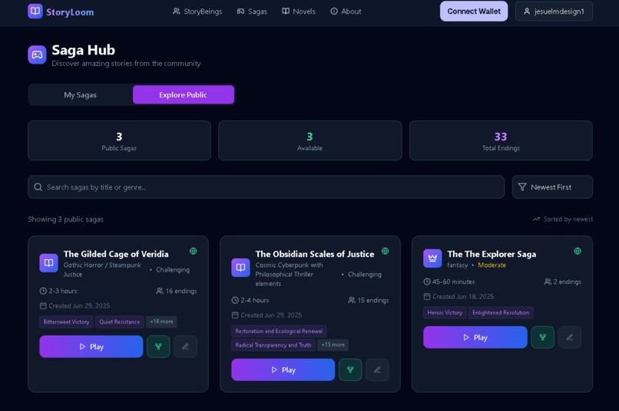
Task: Click the 'fantasy' genre text
Action: (458, 265)
